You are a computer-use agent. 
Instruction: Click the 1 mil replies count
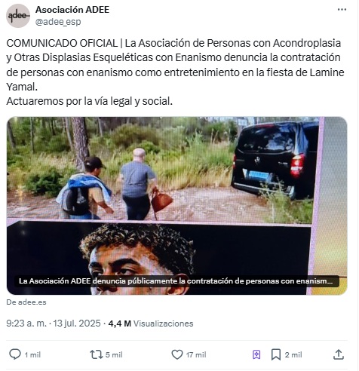32,354
